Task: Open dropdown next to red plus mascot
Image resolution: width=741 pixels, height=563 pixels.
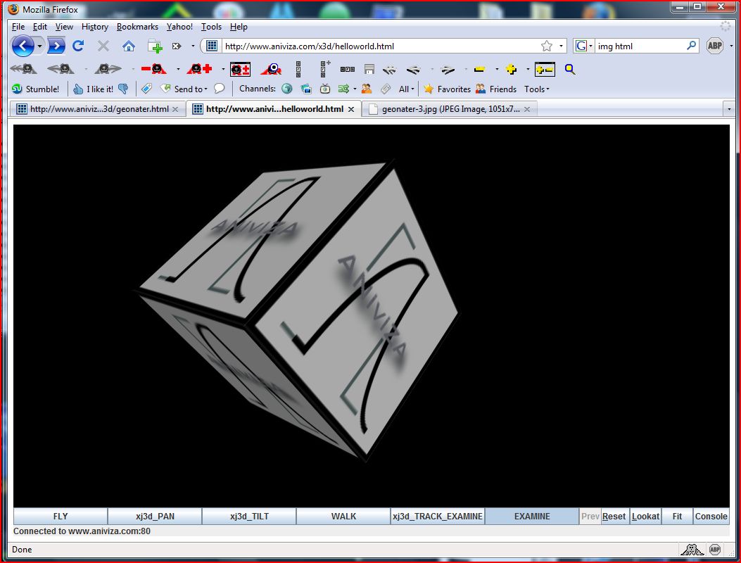Action: click(223, 70)
